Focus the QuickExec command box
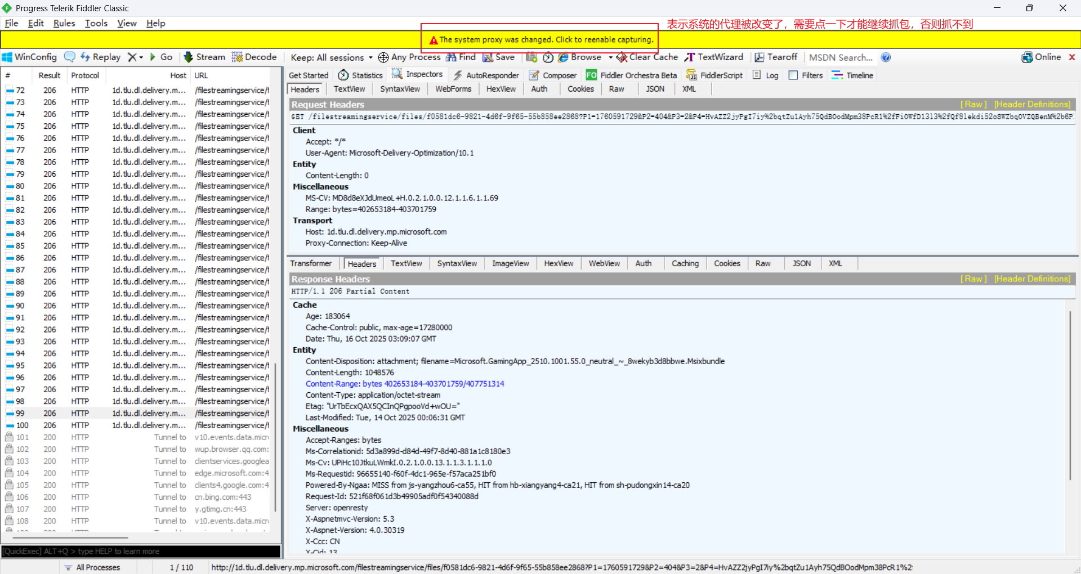Viewport: 1081px width, 574px height. [x=141, y=551]
